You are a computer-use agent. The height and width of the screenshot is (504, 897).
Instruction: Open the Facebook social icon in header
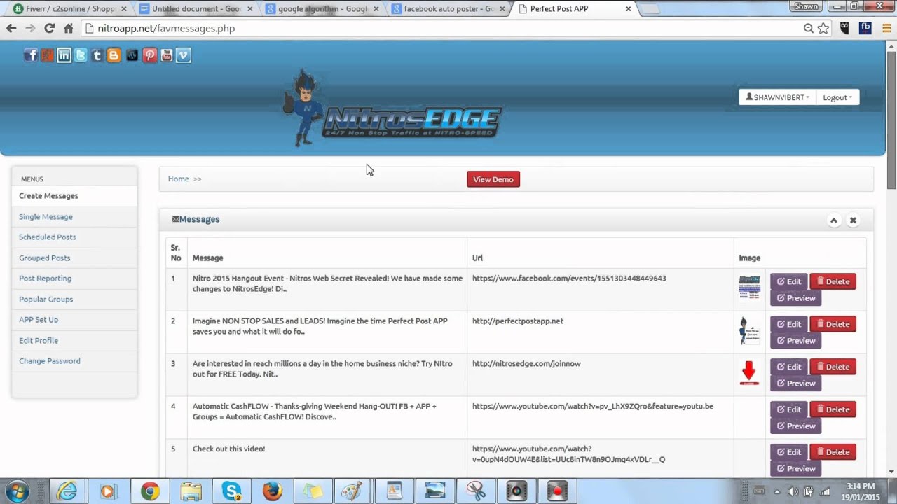tap(30, 55)
